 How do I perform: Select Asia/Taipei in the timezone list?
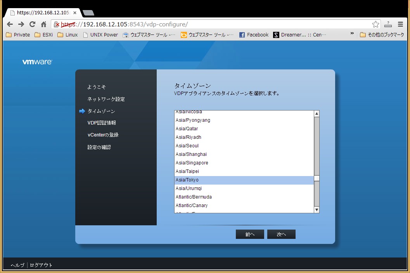point(244,171)
